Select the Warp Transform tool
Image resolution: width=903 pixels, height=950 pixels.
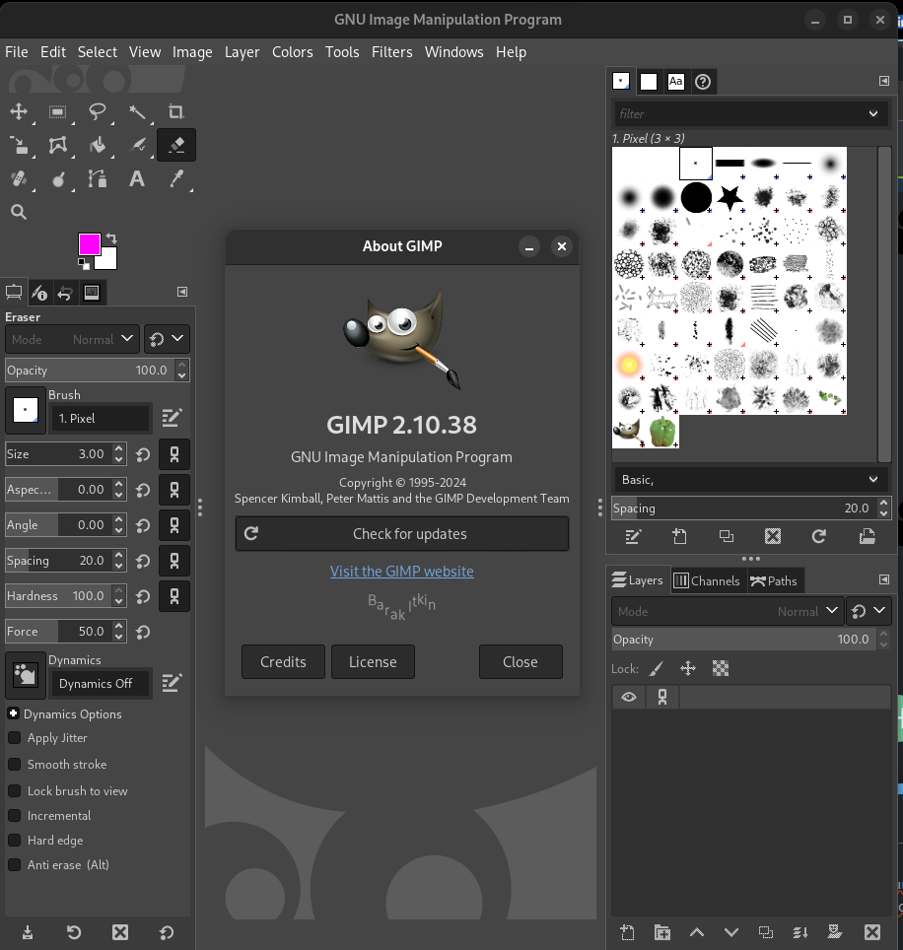[57, 145]
